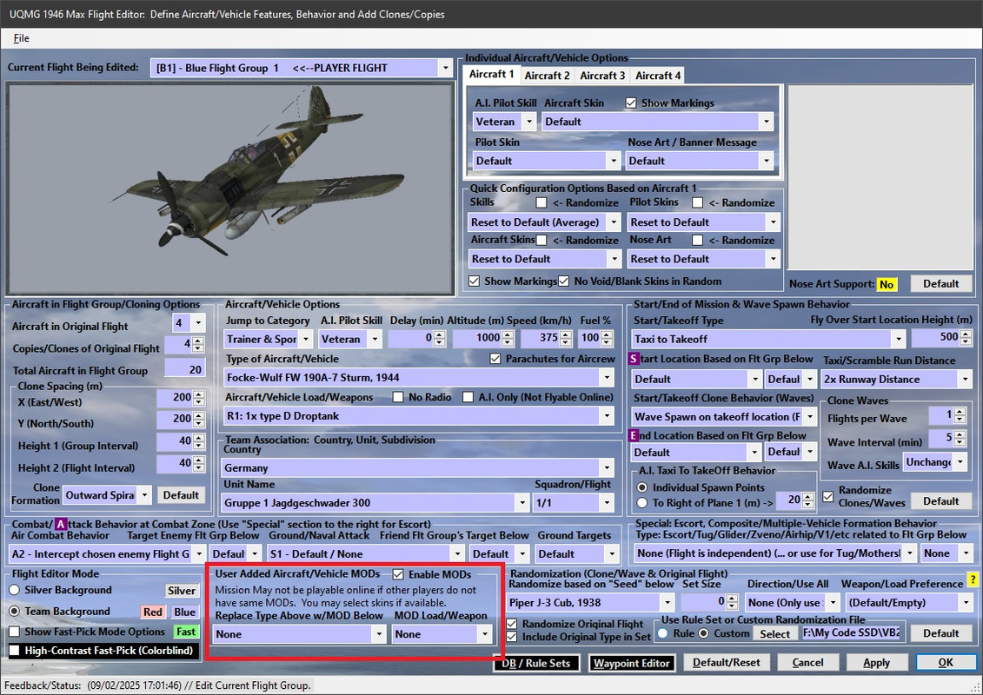Click the Altitude (m) 1000 stepper arrows
The height and width of the screenshot is (695, 983).
tap(508, 339)
